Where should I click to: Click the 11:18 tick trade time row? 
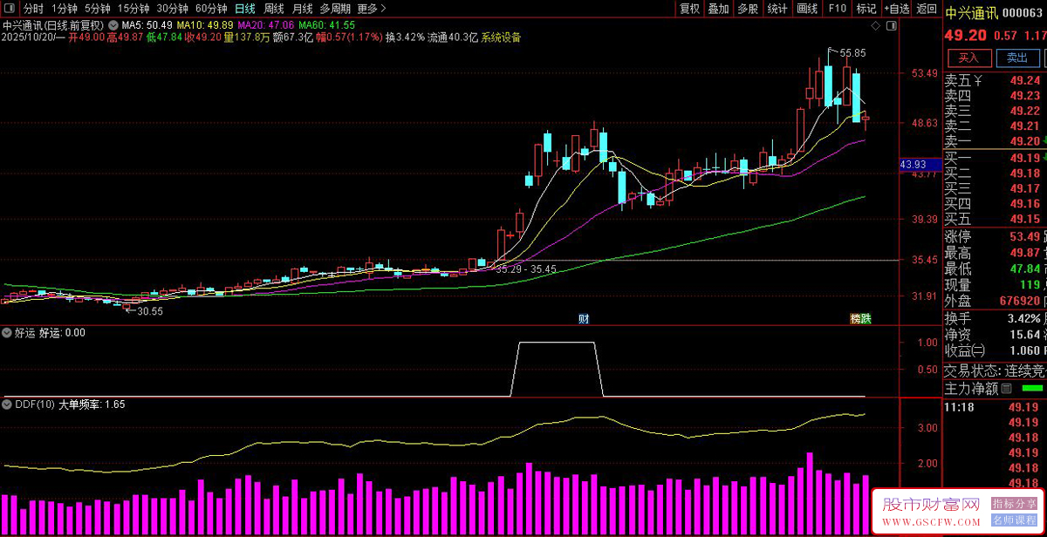[x=995, y=407]
